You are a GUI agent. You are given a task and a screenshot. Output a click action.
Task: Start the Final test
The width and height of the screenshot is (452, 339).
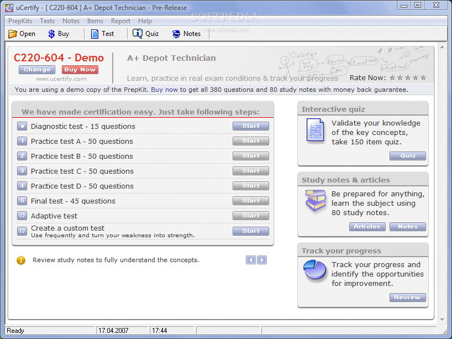[x=251, y=201]
